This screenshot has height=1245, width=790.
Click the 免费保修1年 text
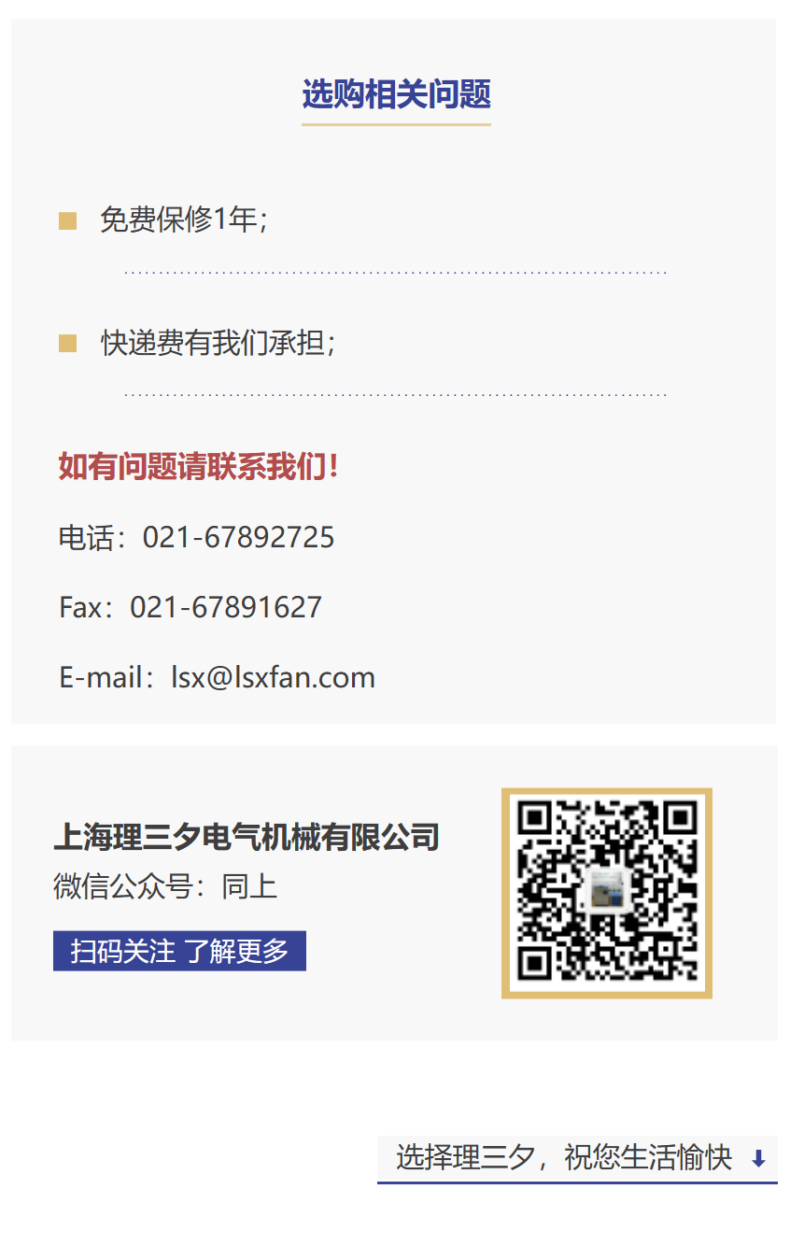184,220
